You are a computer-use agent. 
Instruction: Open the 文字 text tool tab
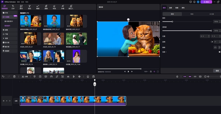pyautogui.click(x=13, y=7)
